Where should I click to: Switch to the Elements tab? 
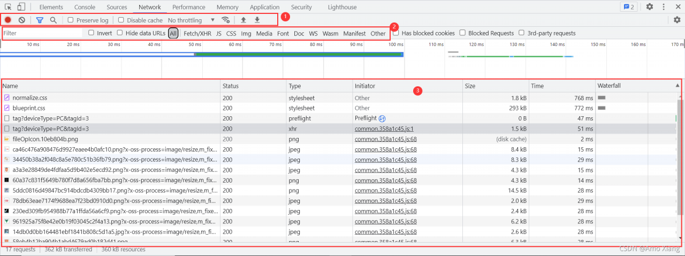pyautogui.click(x=51, y=7)
